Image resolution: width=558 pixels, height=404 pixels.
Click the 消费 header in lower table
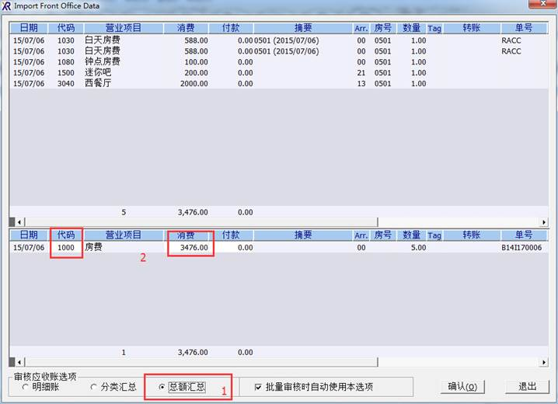point(185,235)
